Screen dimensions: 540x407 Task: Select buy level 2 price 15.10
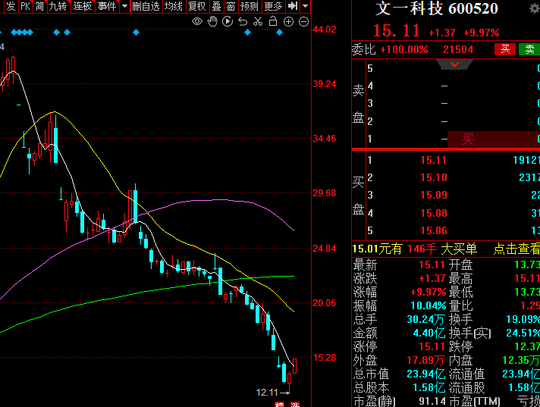(433, 177)
